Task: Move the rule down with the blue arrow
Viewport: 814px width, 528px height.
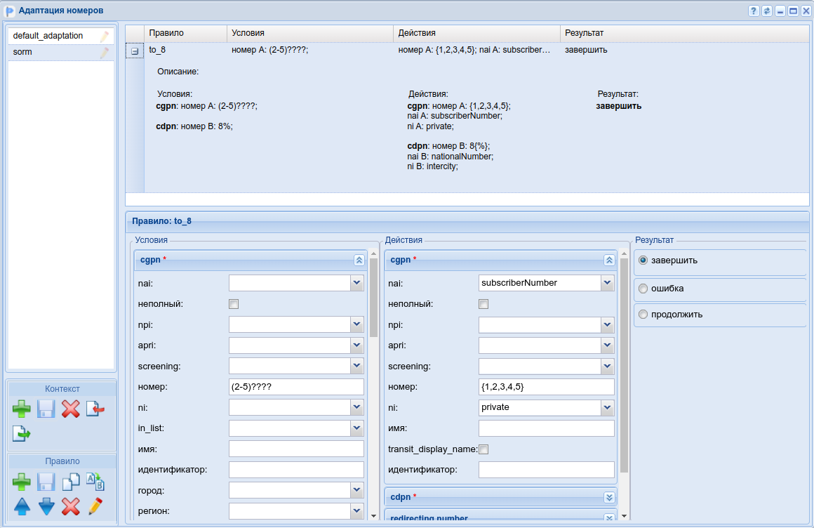Action: [46, 506]
